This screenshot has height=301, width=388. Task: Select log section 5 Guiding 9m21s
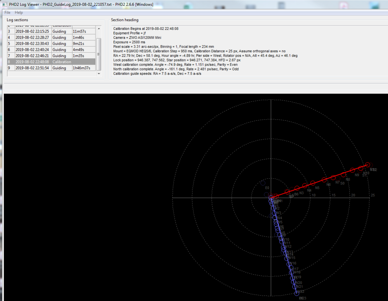pos(51,43)
